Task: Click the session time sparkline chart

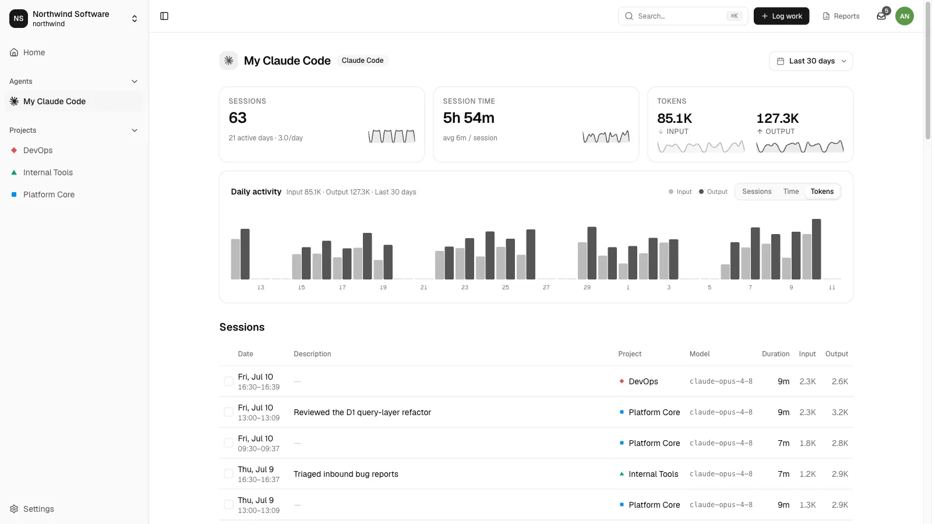Action: [606, 136]
